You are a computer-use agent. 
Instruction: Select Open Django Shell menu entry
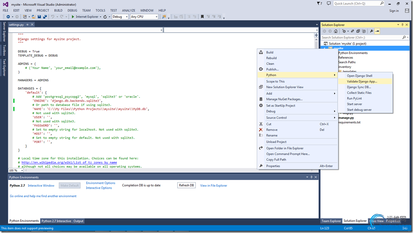click(365, 75)
